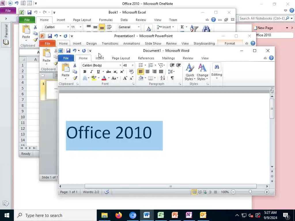Click Word's horizontal scrollbar thumb
The image size is (295, 221).
171,186
